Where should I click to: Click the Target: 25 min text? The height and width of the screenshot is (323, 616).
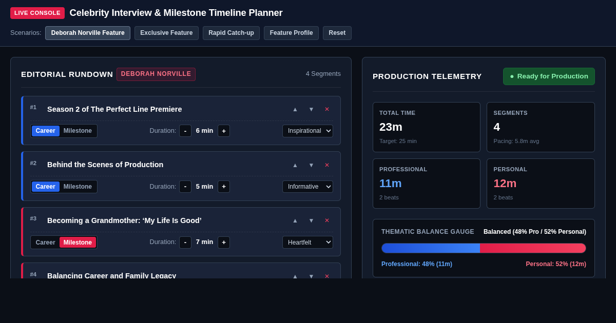(398, 141)
